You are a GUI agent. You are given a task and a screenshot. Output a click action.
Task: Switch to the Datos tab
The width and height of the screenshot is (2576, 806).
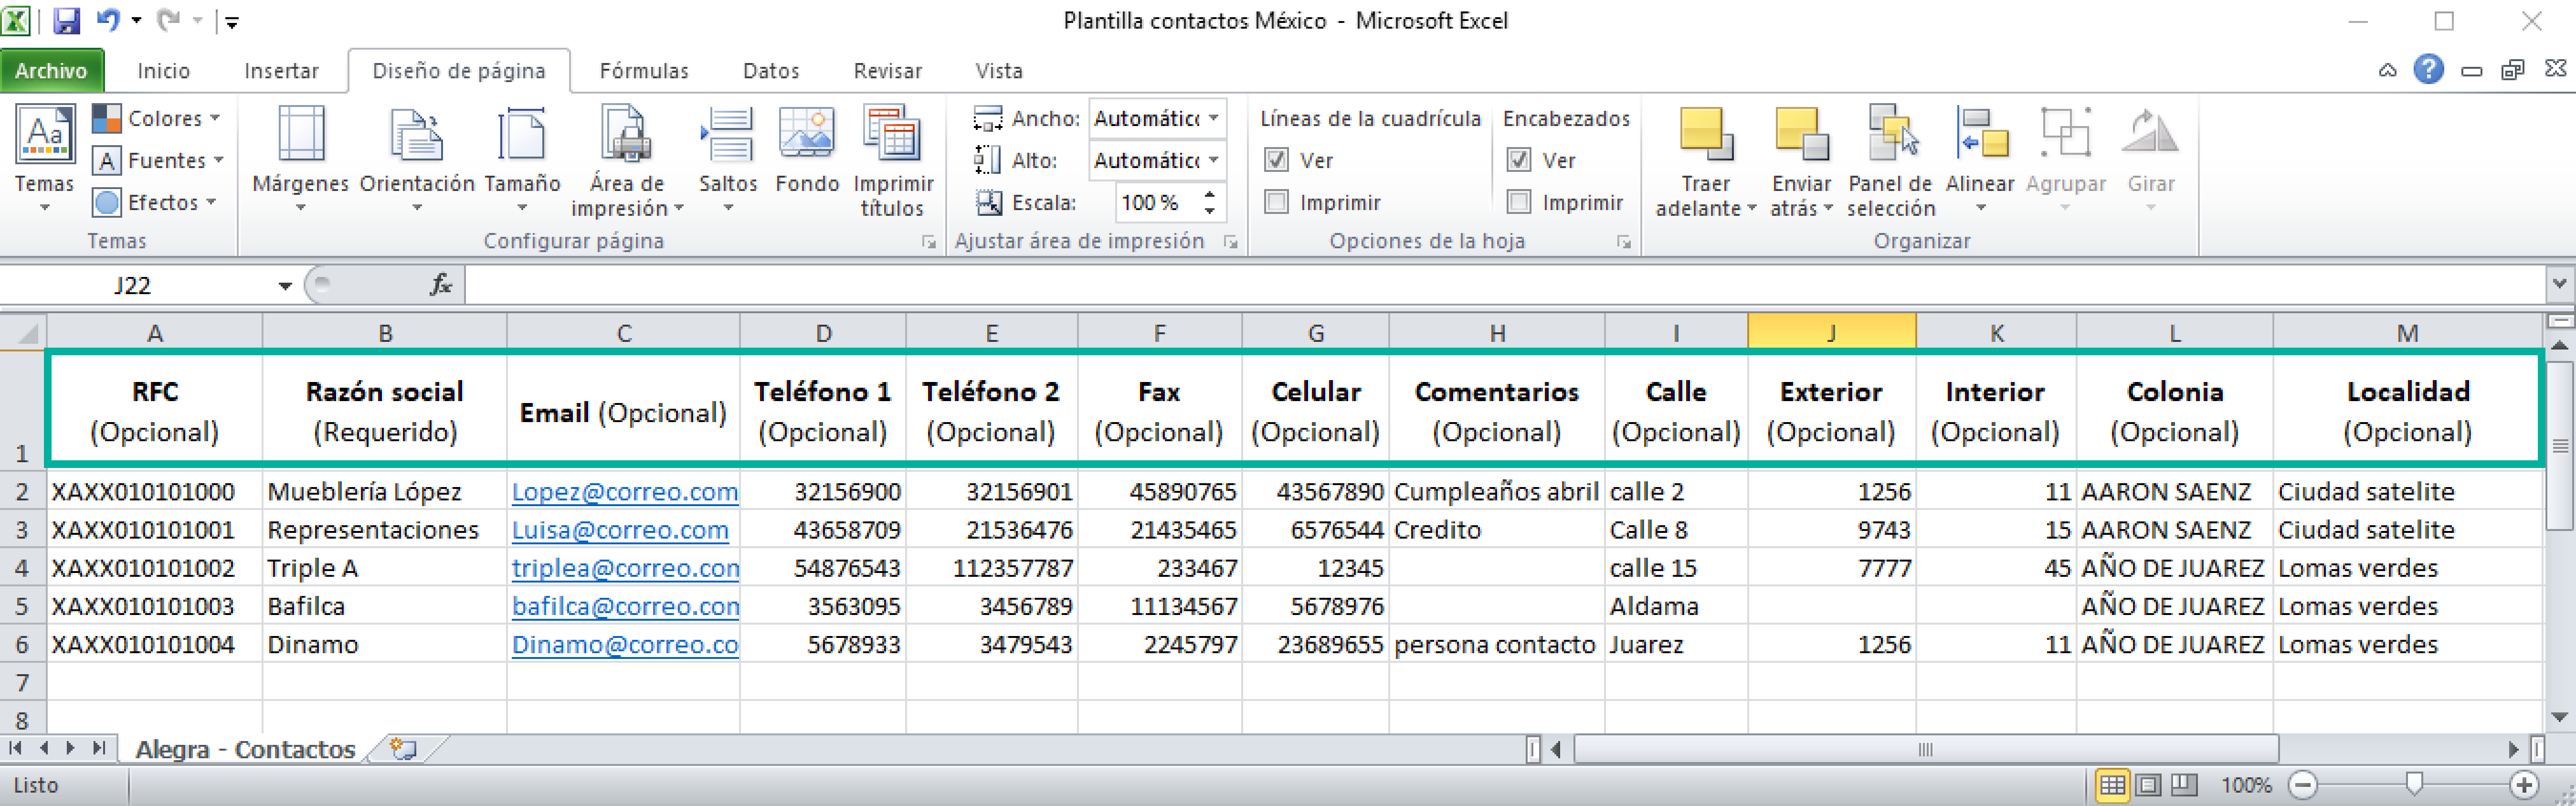[x=771, y=70]
